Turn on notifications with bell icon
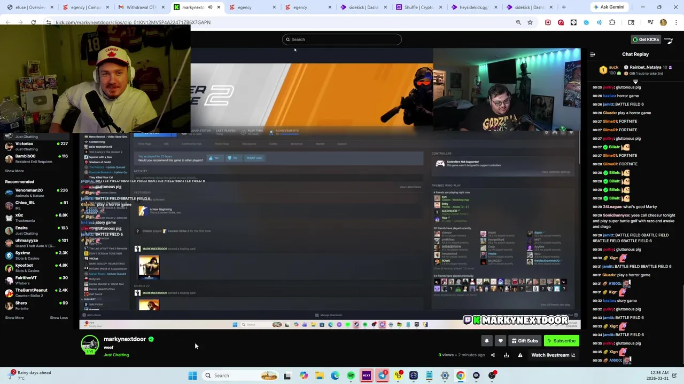The height and width of the screenshot is (384, 684). tap(486, 341)
